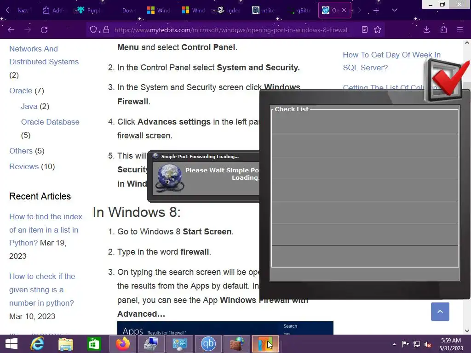The width and height of the screenshot is (471, 353).
Task: Open the computer-with-drive taskbar icon
Action: pyautogui.click(x=151, y=344)
